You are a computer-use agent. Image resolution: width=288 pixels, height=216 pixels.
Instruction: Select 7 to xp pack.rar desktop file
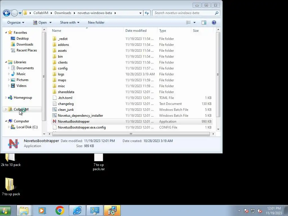(x=99, y=162)
